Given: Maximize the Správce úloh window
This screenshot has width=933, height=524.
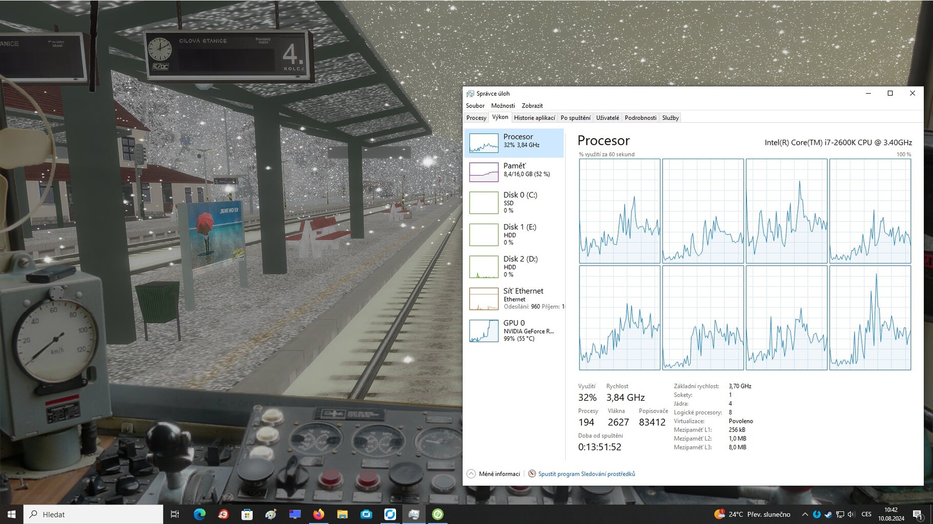Looking at the screenshot, I should (x=890, y=93).
